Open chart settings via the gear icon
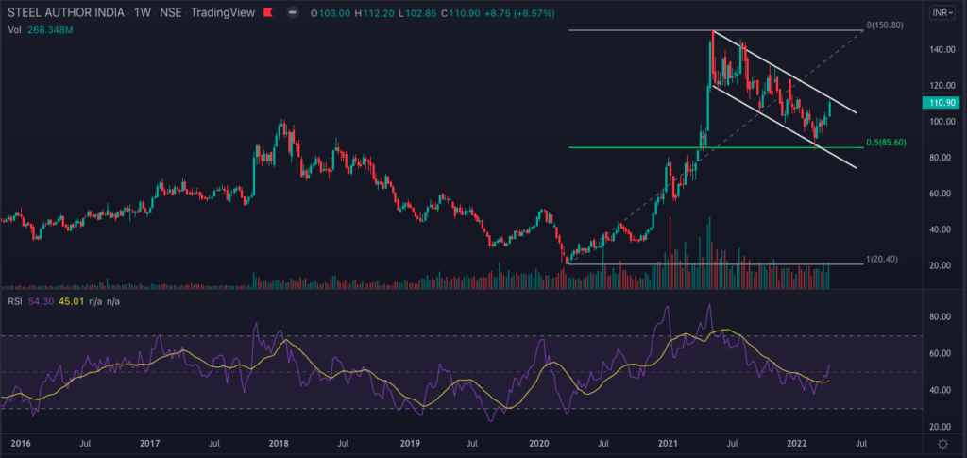The height and width of the screenshot is (458, 967). pos(942,444)
